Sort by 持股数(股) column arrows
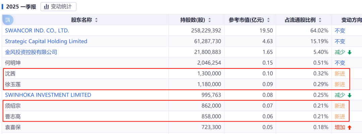Viewport: 362px width, 134px height. [x=209, y=20]
